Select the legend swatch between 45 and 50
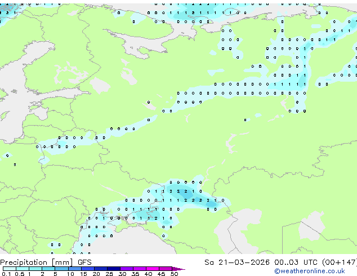The image size is (357, 276). pyautogui.click(x=166, y=269)
